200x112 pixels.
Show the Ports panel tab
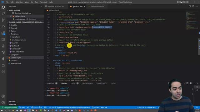[x=73, y=83]
